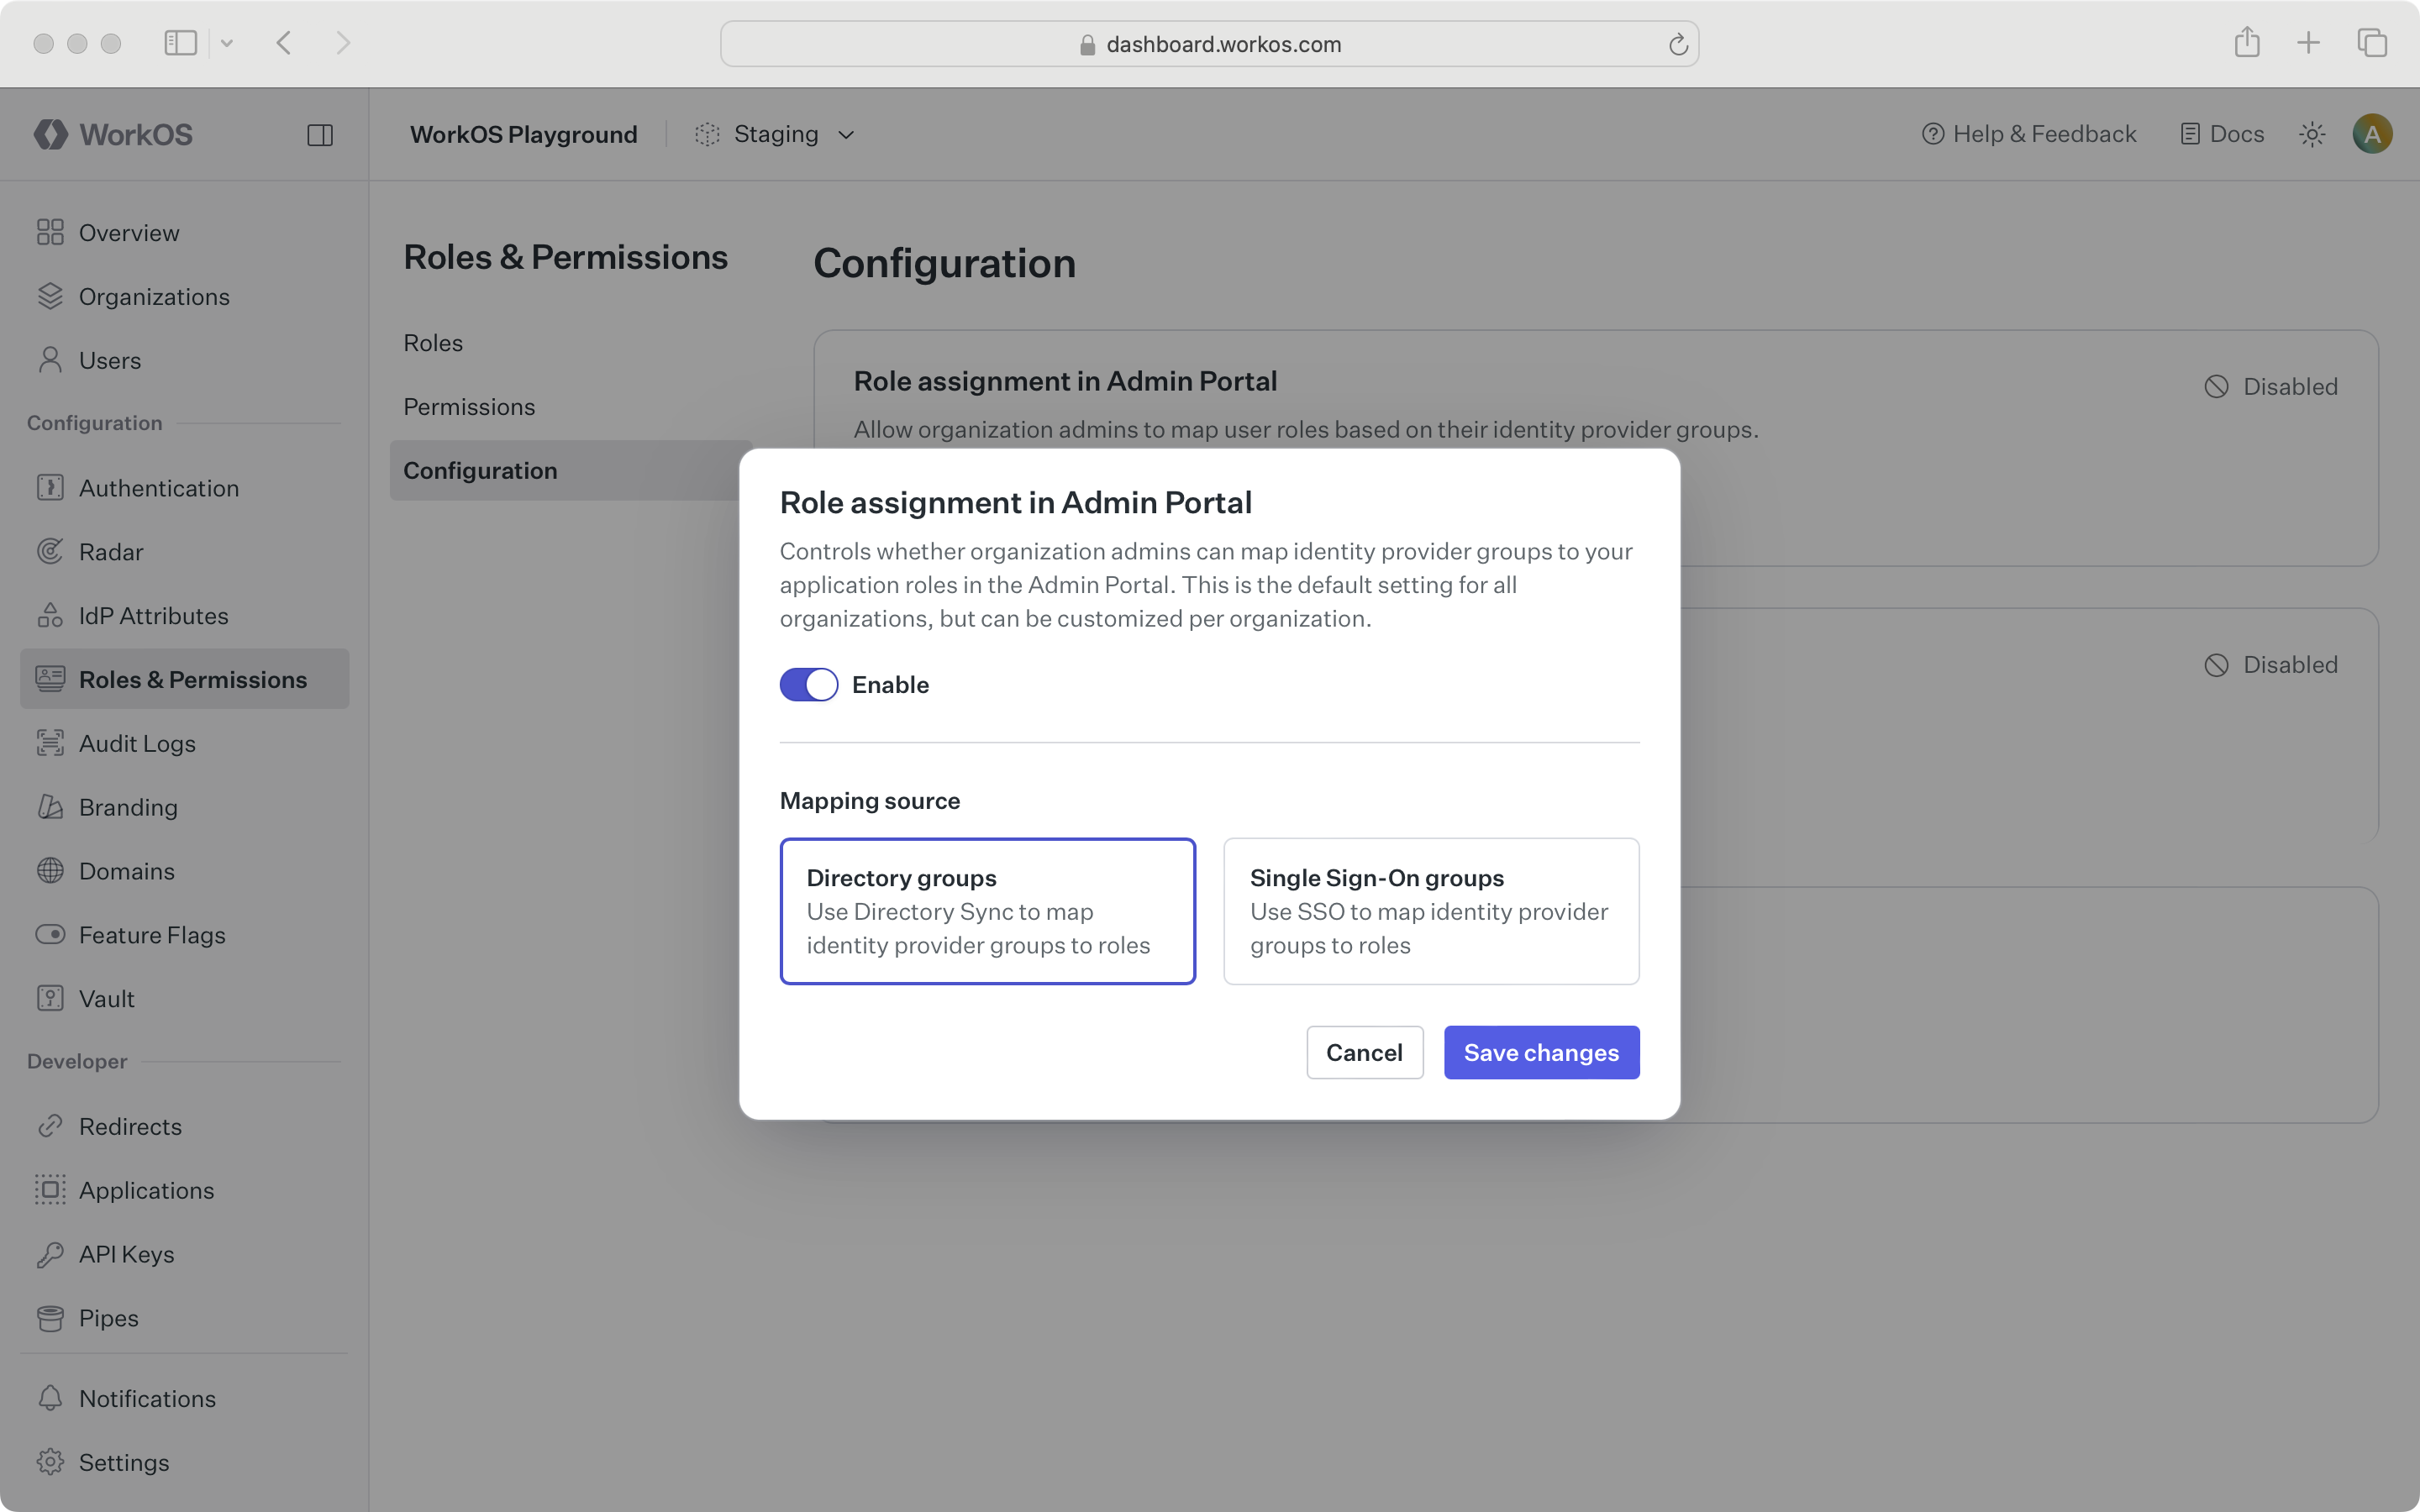
Task: Cancel the role assignment dialog
Action: click(1364, 1052)
